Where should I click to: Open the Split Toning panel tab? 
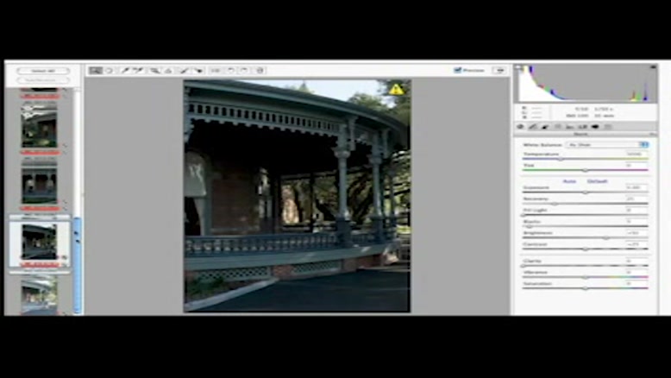[569, 127]
